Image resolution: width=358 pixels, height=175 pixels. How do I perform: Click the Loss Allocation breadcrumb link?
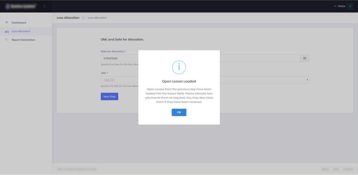point(97,18)
